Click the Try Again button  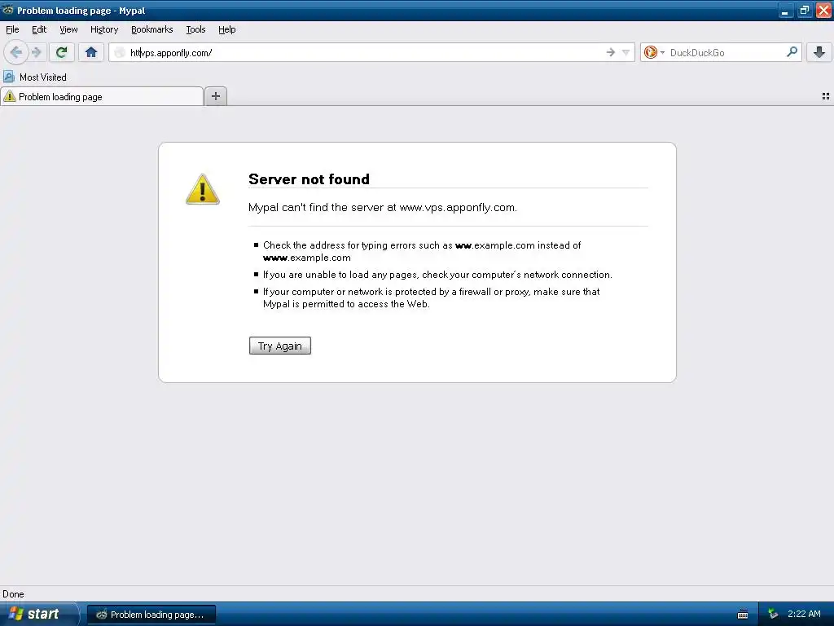(x=280, y=346)
